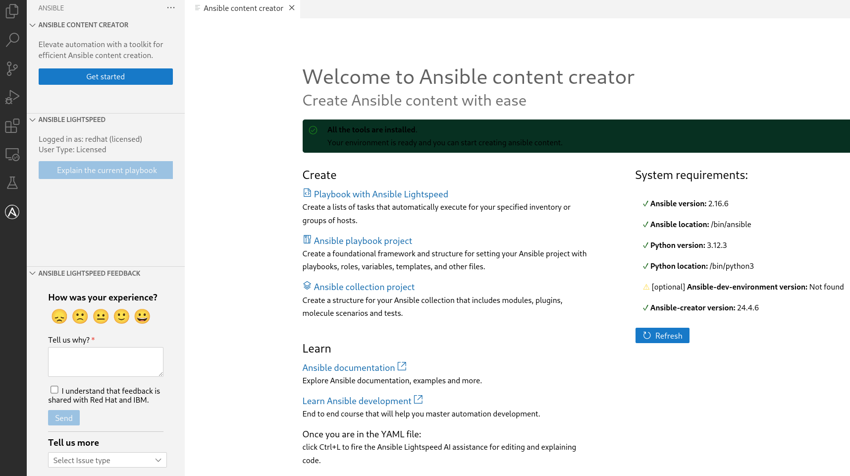
Task: Select the Source Control icon
Action: click(x=12, y=68)
